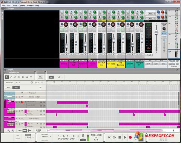Choose the Razor tool in sequencer toolbar
This screenshot has height=143, width=181.
pos(19,77)
